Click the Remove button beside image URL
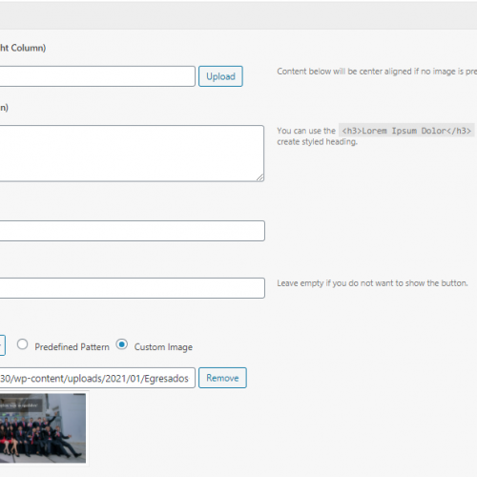Viewport: 477px width, 477px height. click(x=222, y=378)
